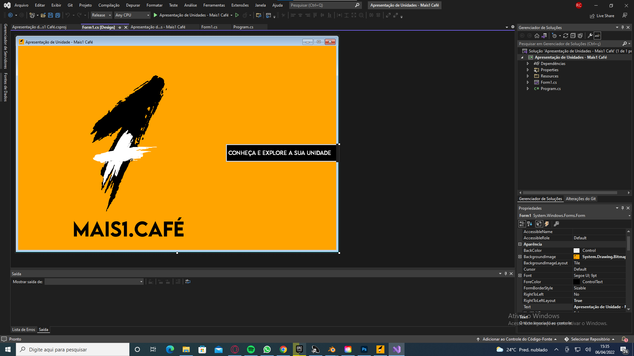This screenshot has width=634, height=356.
Task: Pin the Properties panel
Action: [x=622, y=208]
